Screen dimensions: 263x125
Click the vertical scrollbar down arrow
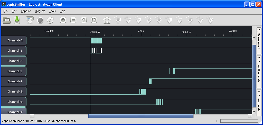tap(254, 112)
